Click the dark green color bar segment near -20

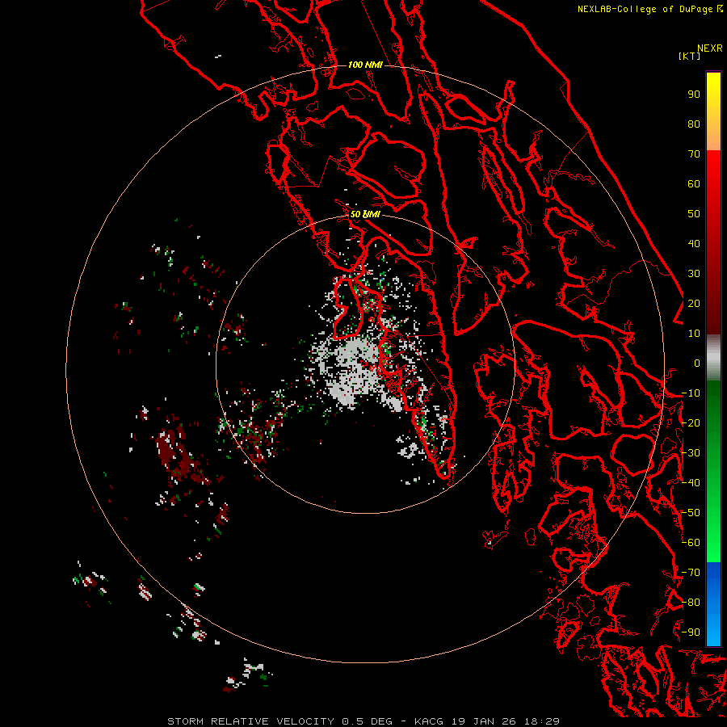tap(713, 418)
